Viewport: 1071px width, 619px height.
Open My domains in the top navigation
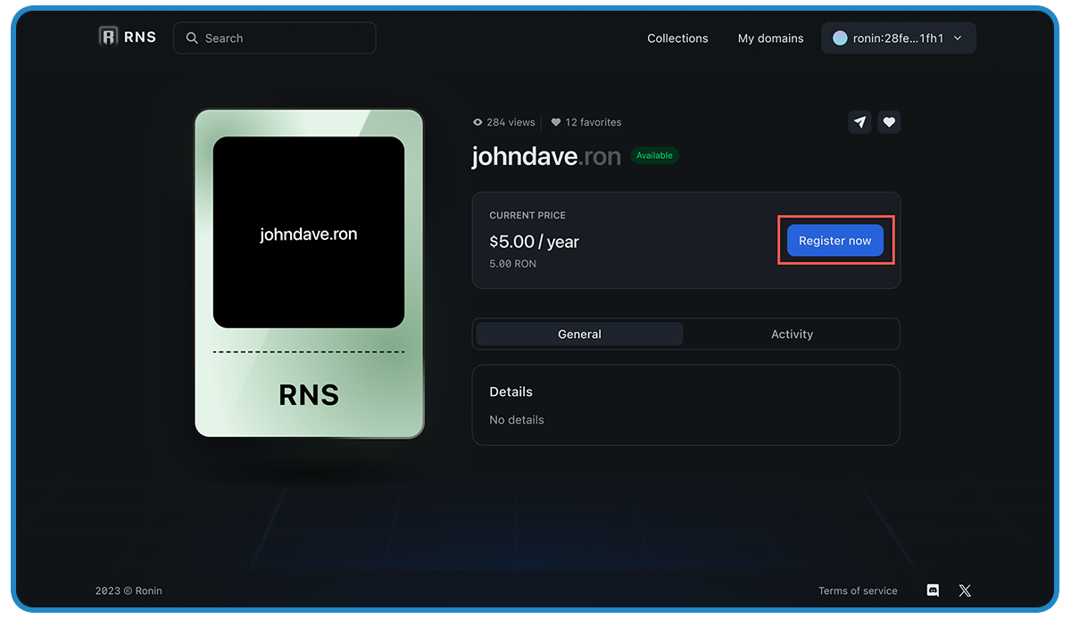coord(770,38)
